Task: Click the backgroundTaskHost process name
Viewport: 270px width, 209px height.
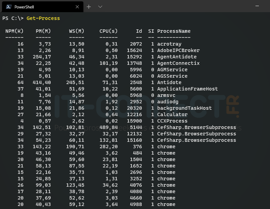Action: click(184, 108)
